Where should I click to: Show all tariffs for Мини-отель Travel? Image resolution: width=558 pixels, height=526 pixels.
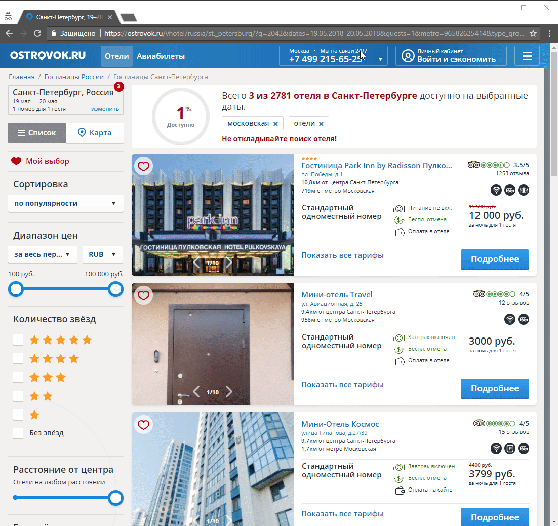[342, 384]
